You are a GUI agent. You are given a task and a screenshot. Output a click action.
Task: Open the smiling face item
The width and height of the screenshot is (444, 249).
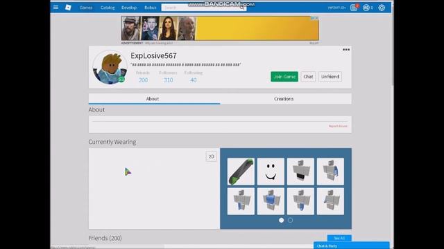(x=271, y=172)
